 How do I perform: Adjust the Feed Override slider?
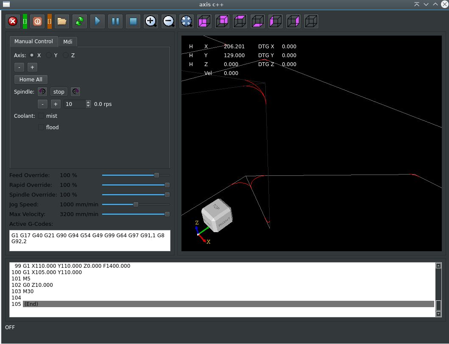pyautogui.click(x=136, y=175)
